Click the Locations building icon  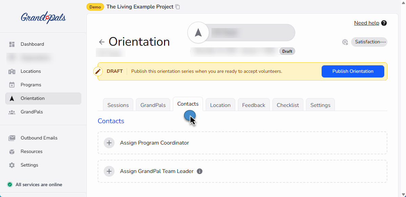click(x=12, y=71)
